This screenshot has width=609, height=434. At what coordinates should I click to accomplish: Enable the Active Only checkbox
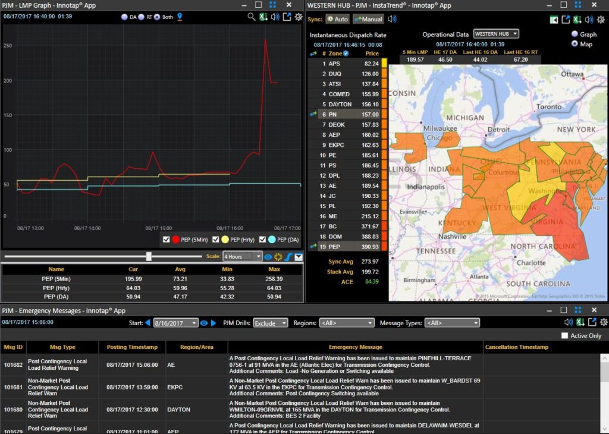click(565, 335)
